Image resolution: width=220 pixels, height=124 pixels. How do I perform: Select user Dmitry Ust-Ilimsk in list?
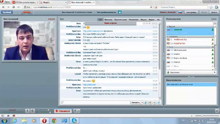tap(190, 58)
